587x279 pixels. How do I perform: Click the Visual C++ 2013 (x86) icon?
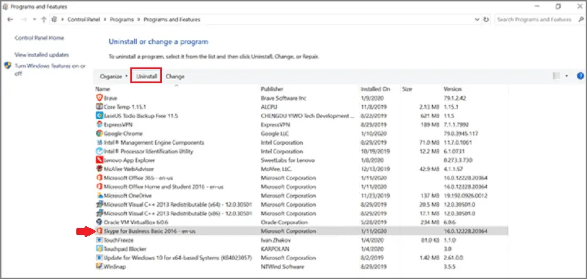coord(99,213)
